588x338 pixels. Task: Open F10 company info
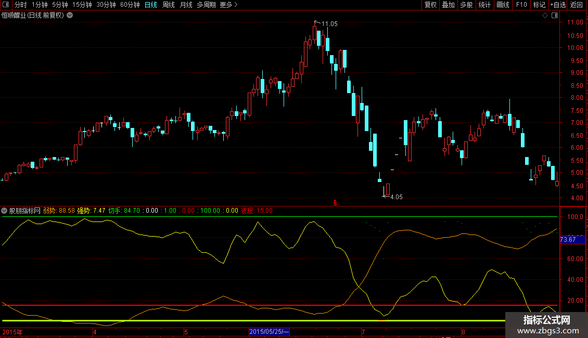pyautogui.click(x=521, y=5)
